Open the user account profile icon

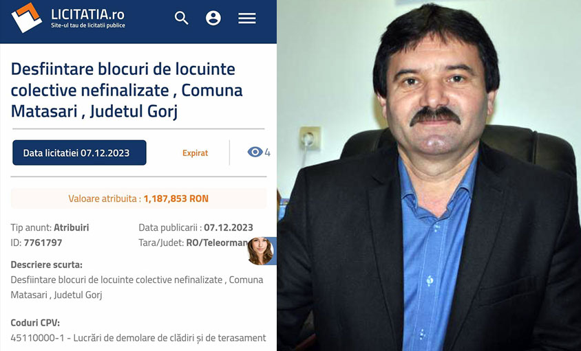tap(213, 18)
